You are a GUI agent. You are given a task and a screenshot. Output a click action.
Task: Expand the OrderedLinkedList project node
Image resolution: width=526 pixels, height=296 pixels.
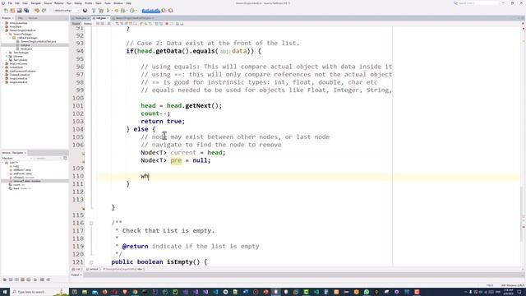[3, 75]
